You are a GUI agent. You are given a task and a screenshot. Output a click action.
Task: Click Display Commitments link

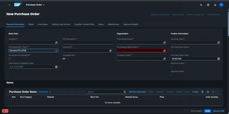[x=160, y=15]
